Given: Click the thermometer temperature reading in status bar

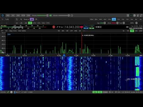Looking at the screenshot, I should pyautogui.click(x=17, y=92).
